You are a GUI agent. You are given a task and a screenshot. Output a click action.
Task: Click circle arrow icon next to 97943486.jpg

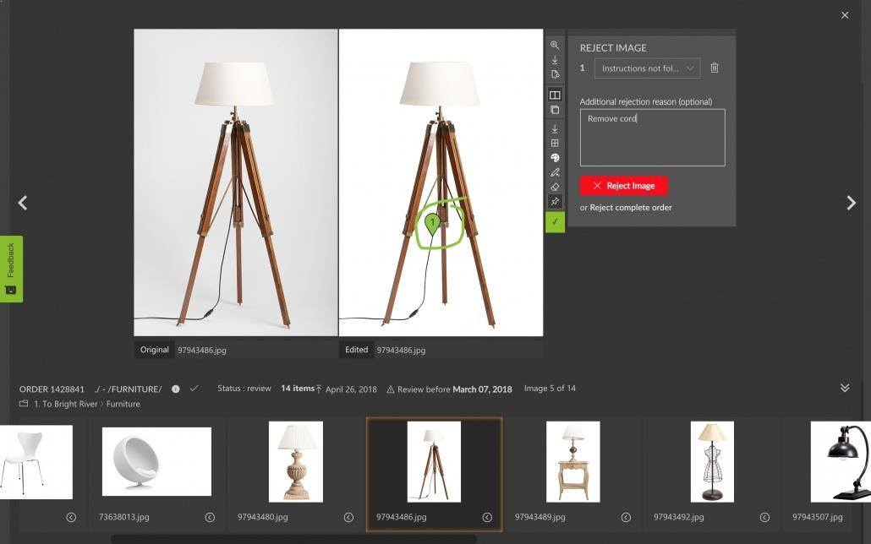(487, 517)
